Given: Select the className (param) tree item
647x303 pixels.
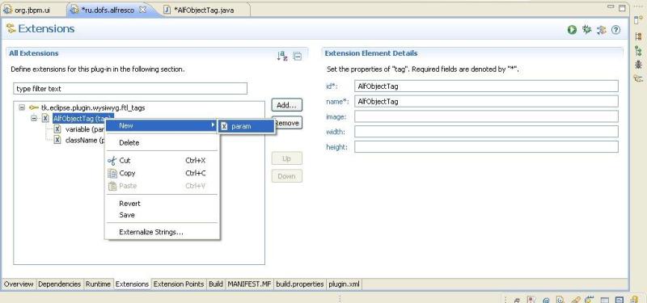Looking at the screenshot, I should click(84, 140).
